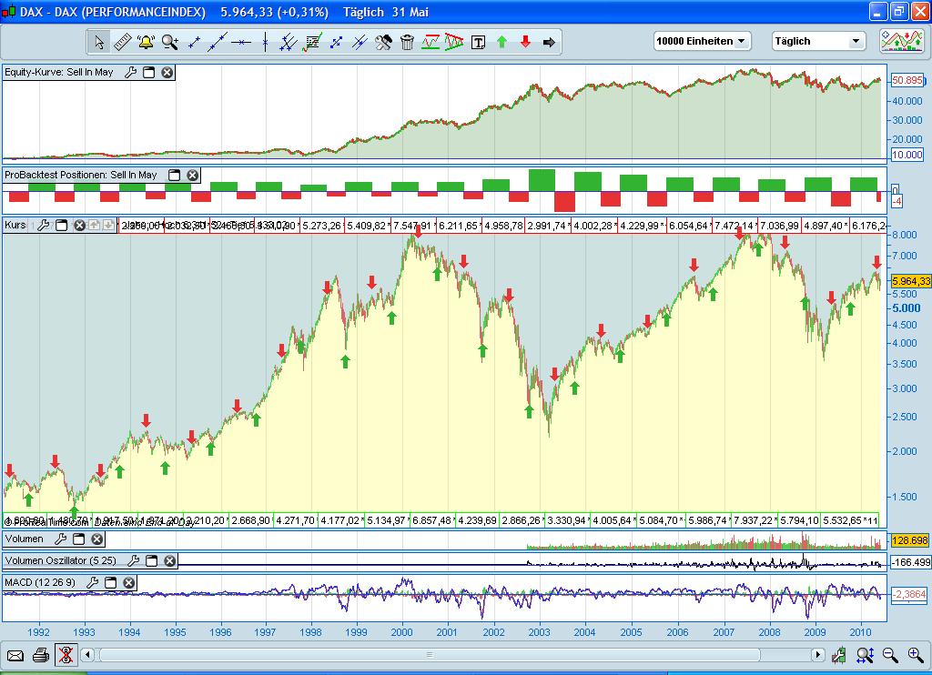Viewport: 932px width, 675px height.
Task: Click the 7.937,22 buy price label
Action: point(752,520)
